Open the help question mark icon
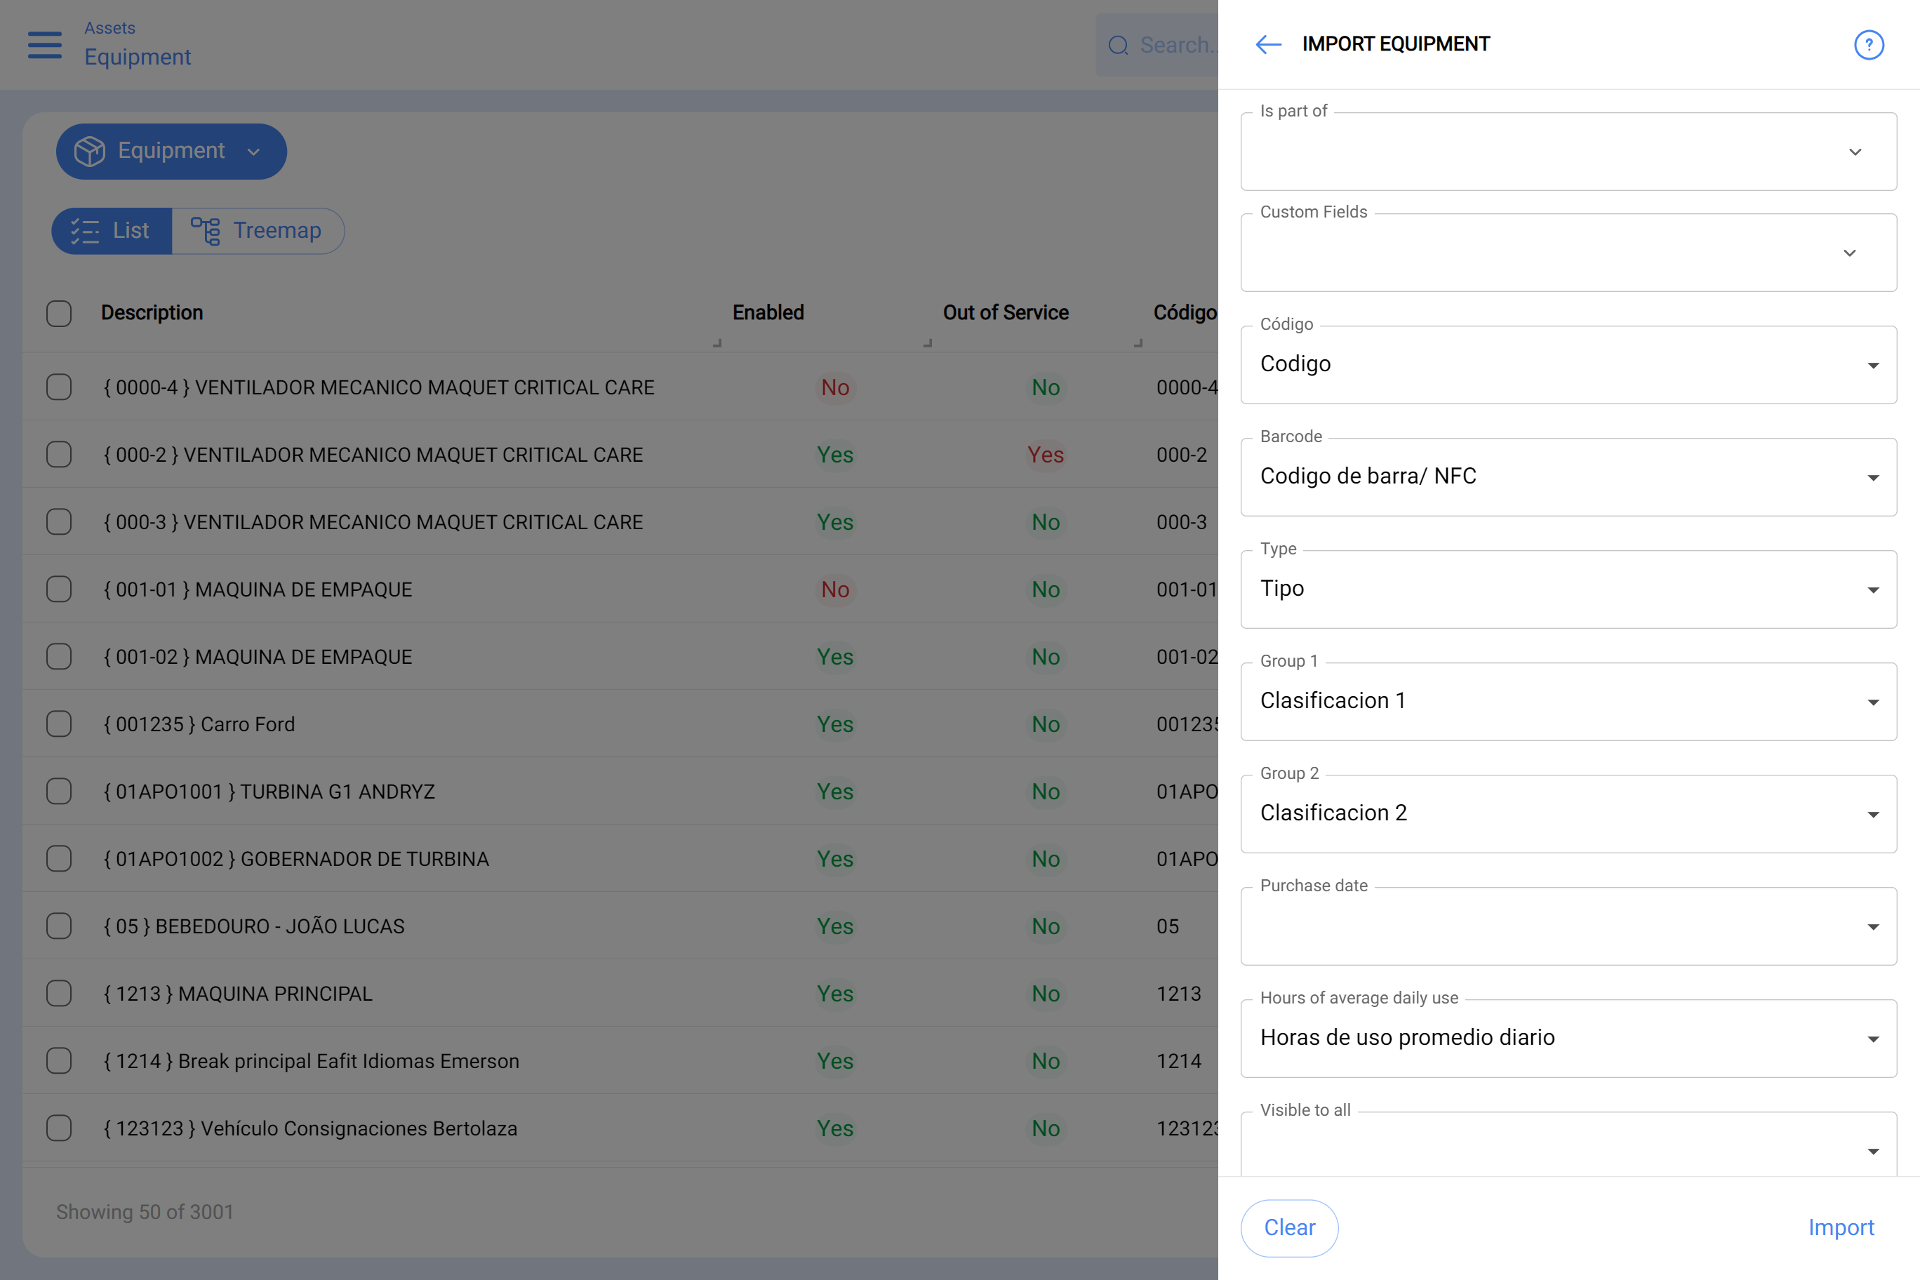Screen dimensions: 1920x1280 pos(1869,45)
